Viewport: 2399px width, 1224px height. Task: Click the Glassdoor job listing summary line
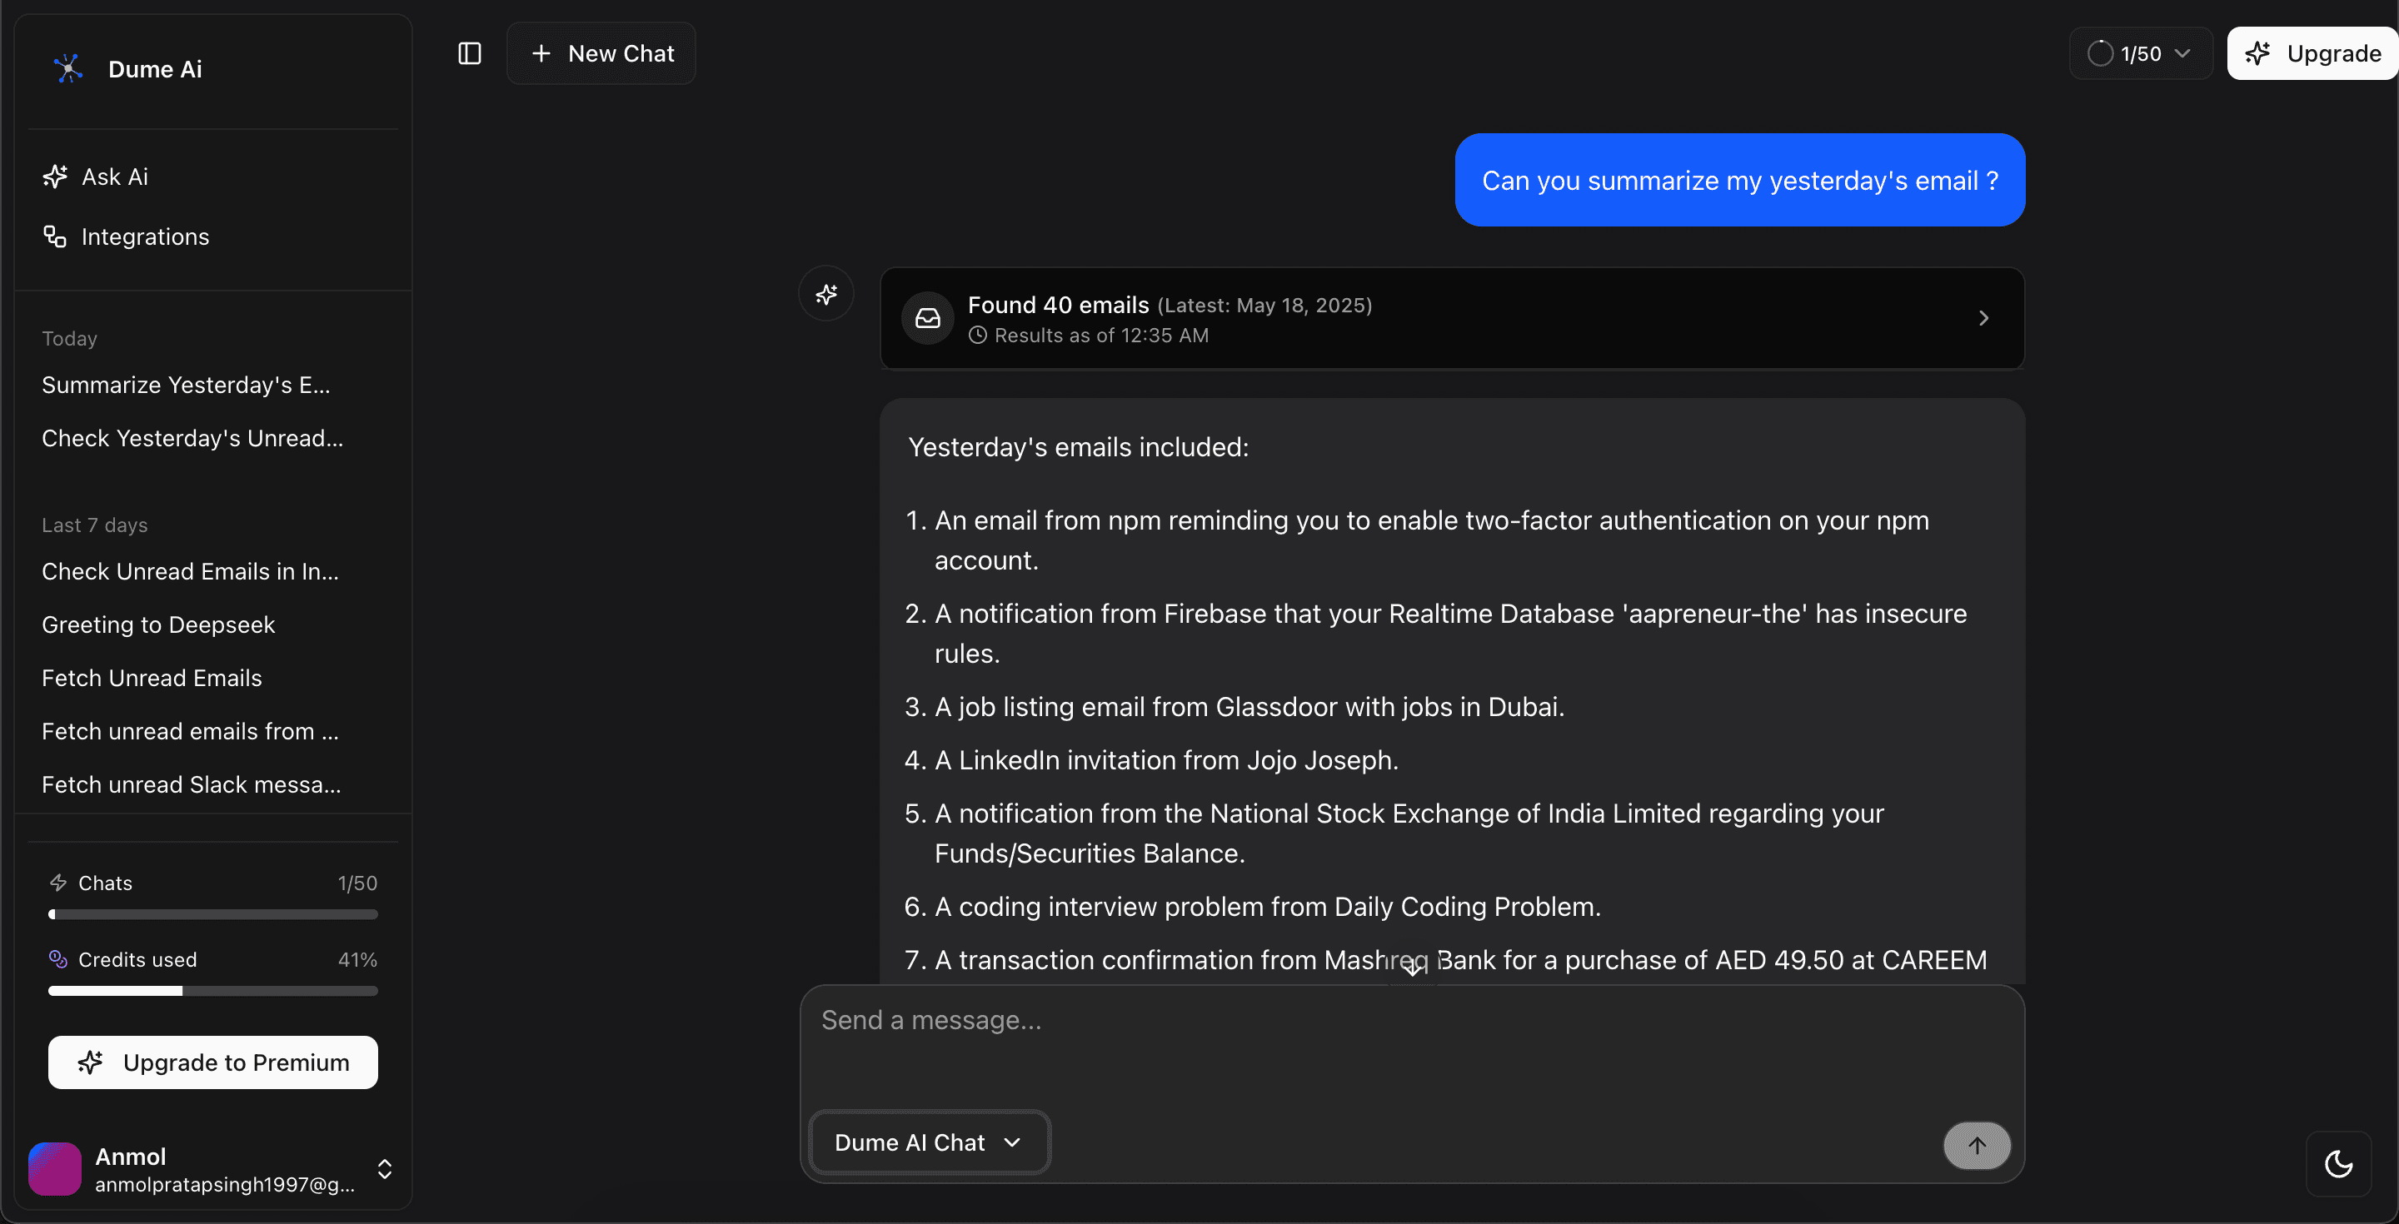(x=1249, y=708)
